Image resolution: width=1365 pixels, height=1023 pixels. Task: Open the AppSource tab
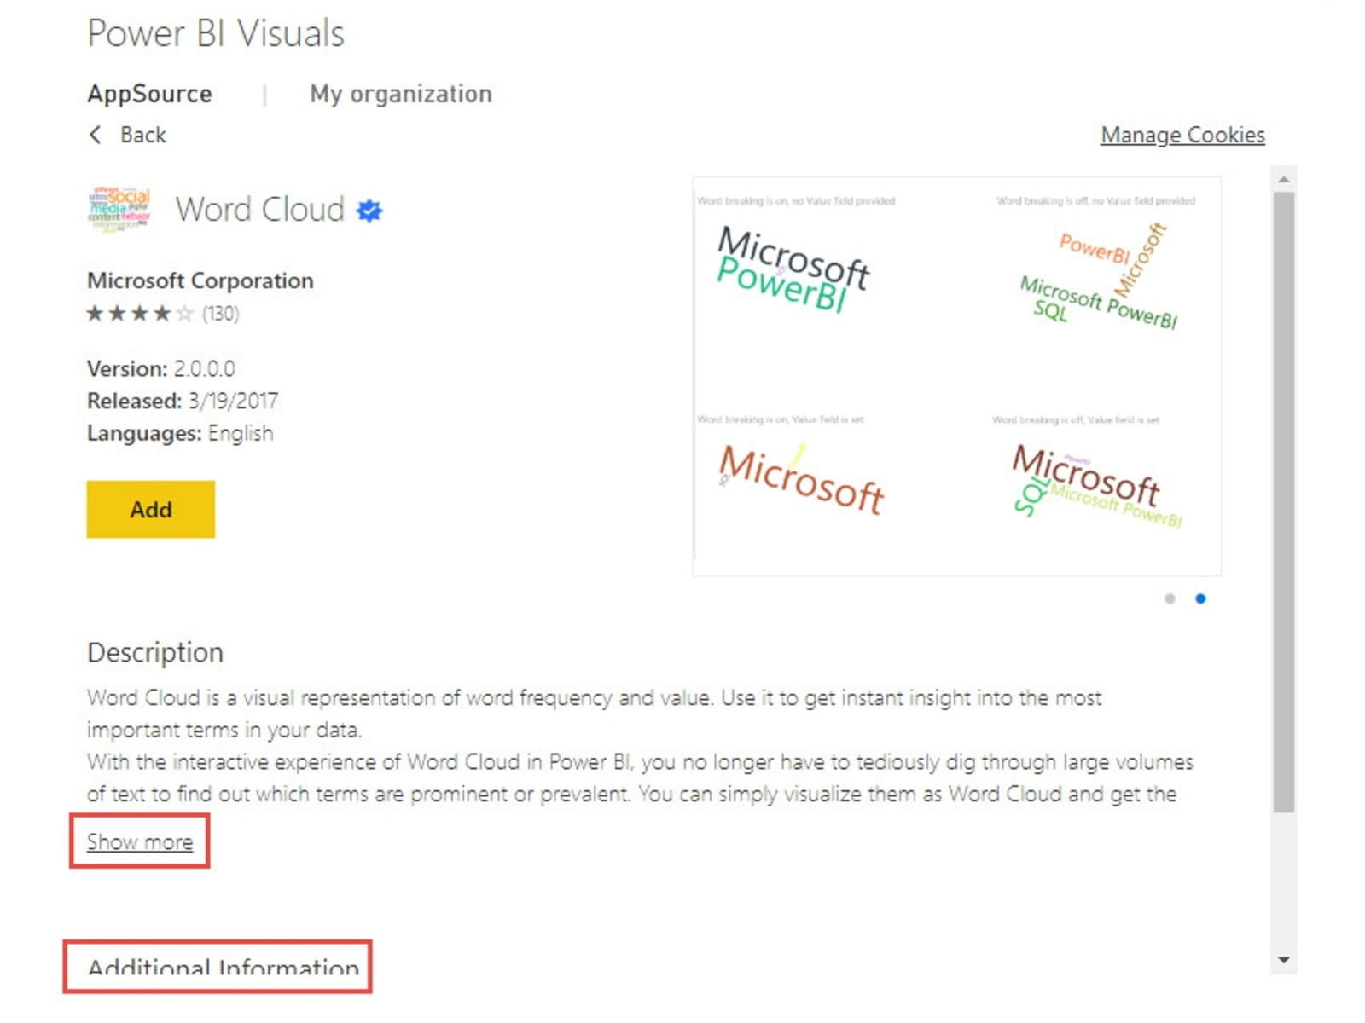(149, 94)
